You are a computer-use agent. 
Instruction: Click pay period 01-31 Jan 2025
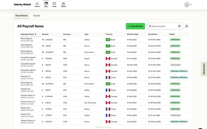pos(154,115)
